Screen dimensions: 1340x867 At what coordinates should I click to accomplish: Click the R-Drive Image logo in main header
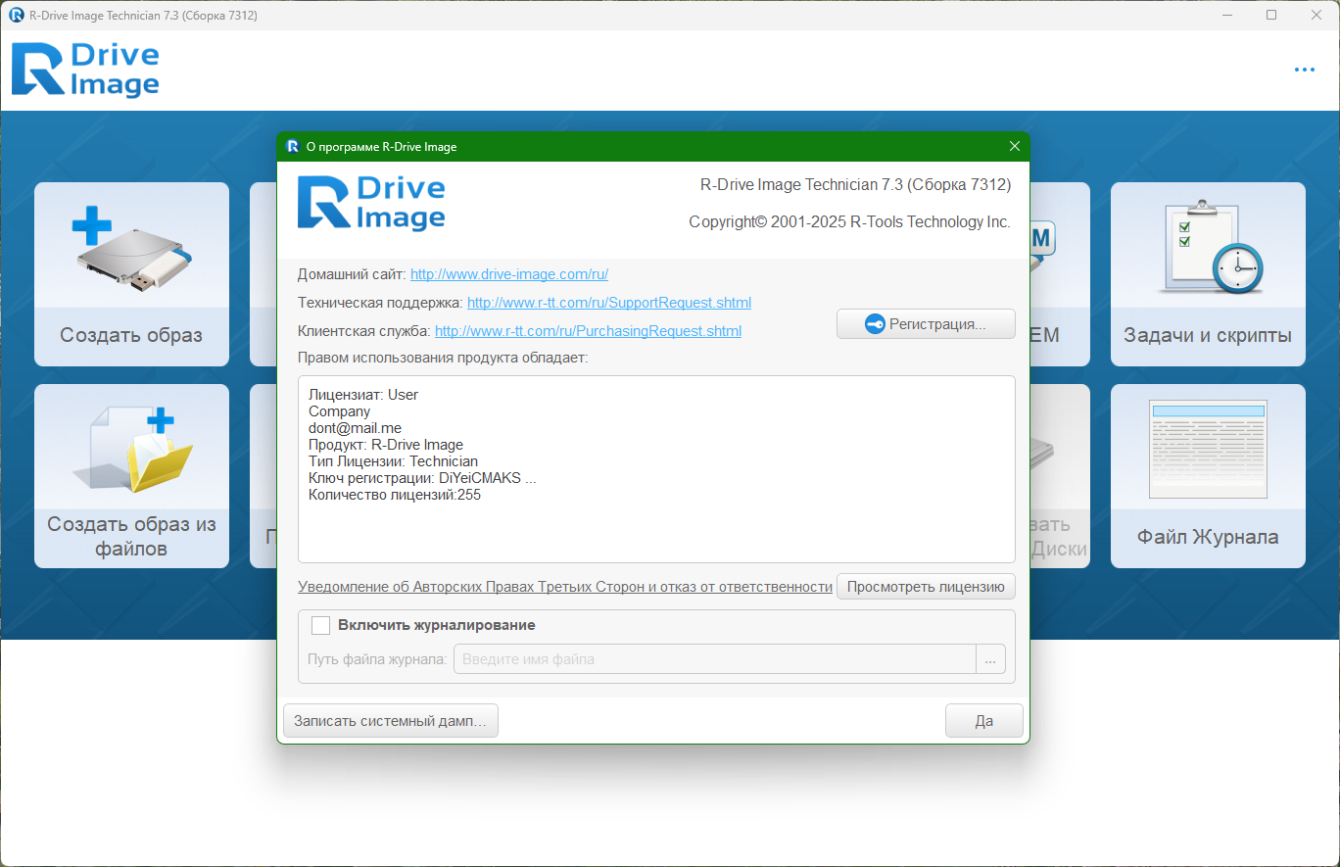click(85, 71)
